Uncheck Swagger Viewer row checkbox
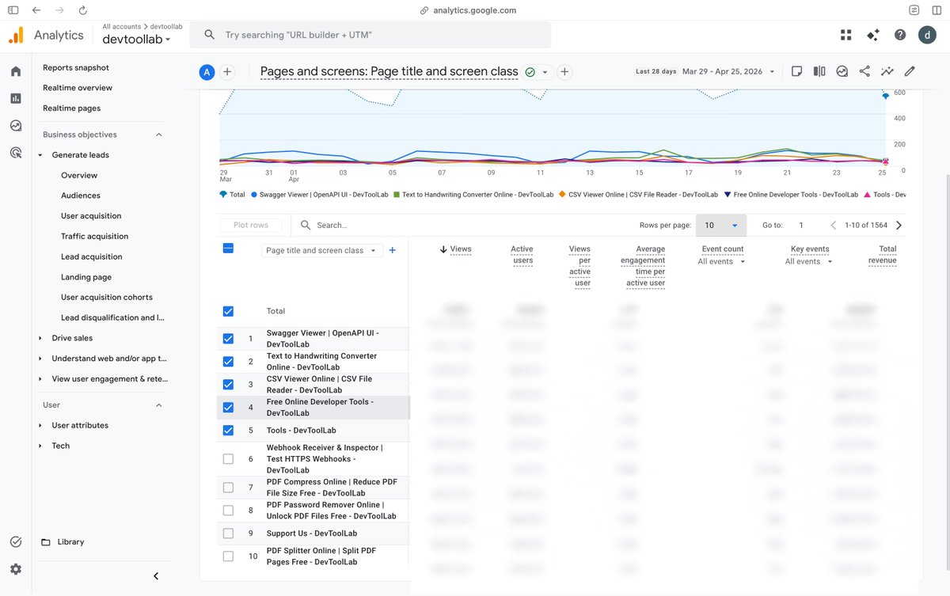This screenshot has width=950, height=596. point(228,339)
